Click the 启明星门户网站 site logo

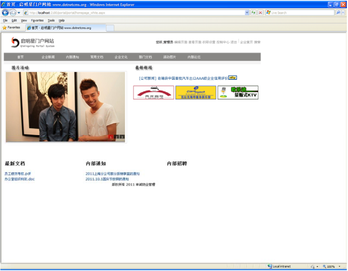pos(32,42)
